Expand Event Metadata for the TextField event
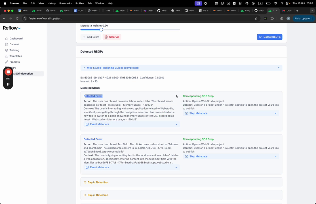316x204 pixels. (x=132, y=167)
